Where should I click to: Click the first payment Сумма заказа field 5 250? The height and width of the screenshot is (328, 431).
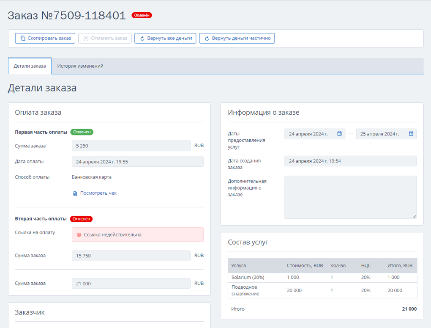pos(131,146)
